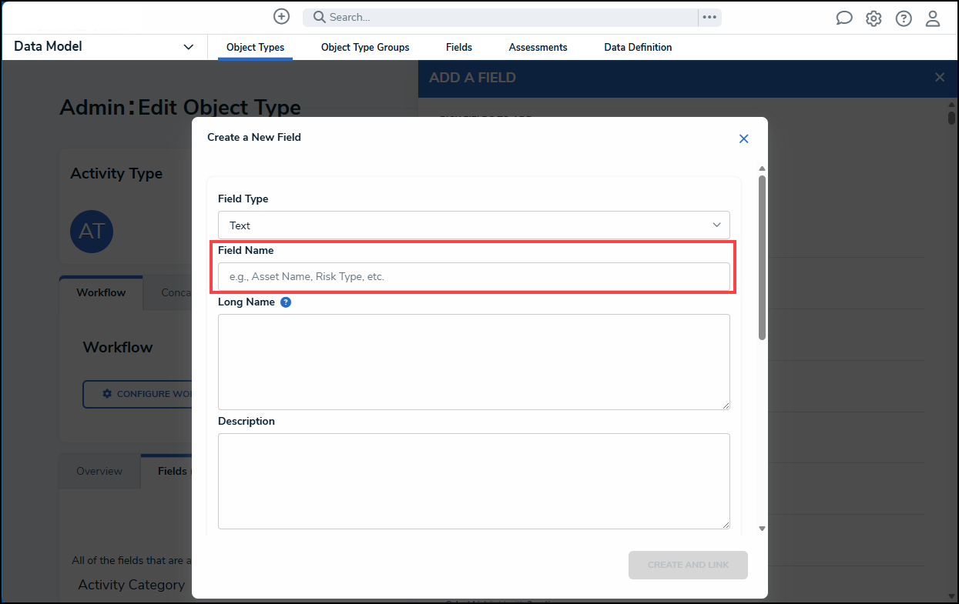959x604 pixels.
Task: Click the Admin: Edit Object Type heading
Action: (180, 107)
